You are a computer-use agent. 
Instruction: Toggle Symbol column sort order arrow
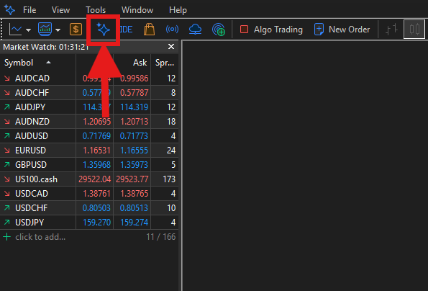pos(49,63)
